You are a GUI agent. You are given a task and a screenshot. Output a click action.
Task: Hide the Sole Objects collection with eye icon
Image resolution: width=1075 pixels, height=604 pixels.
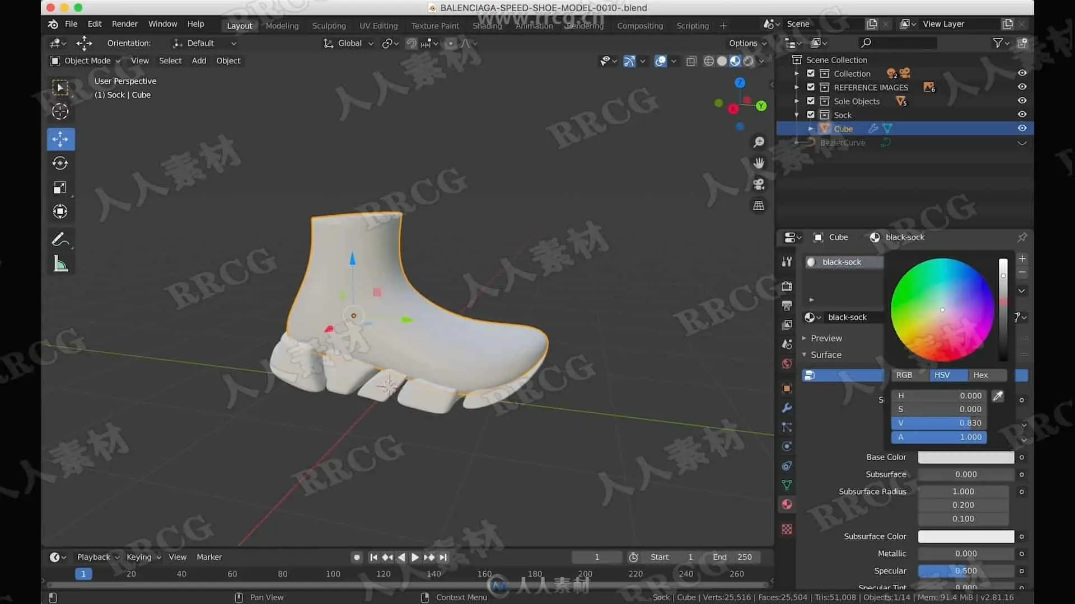coord(1022,101)
